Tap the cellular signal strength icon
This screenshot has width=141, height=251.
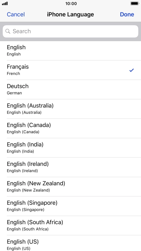pos(5,4)
